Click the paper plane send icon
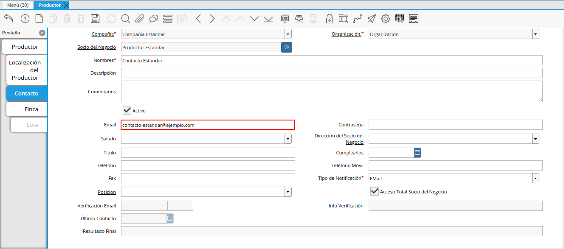Screen dimensions: 564x249 [372, 19]
